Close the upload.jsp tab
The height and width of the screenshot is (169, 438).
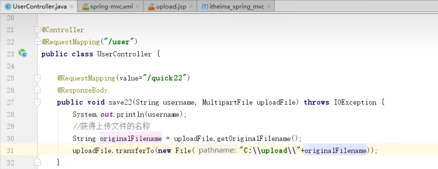pyautogui.click(x=191, y=6)
